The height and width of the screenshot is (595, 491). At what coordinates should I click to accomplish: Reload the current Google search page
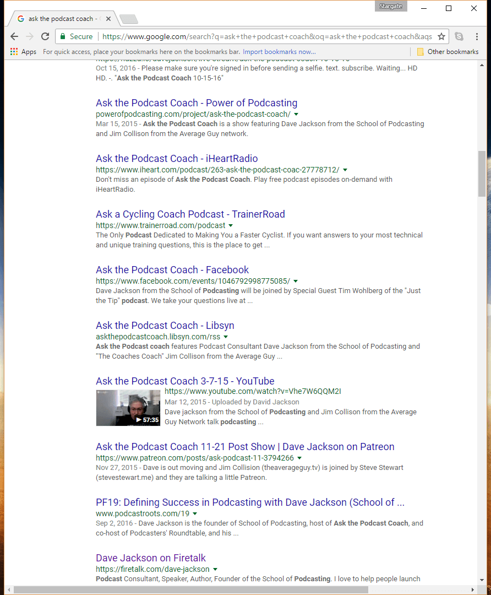[x=45, y=36]
